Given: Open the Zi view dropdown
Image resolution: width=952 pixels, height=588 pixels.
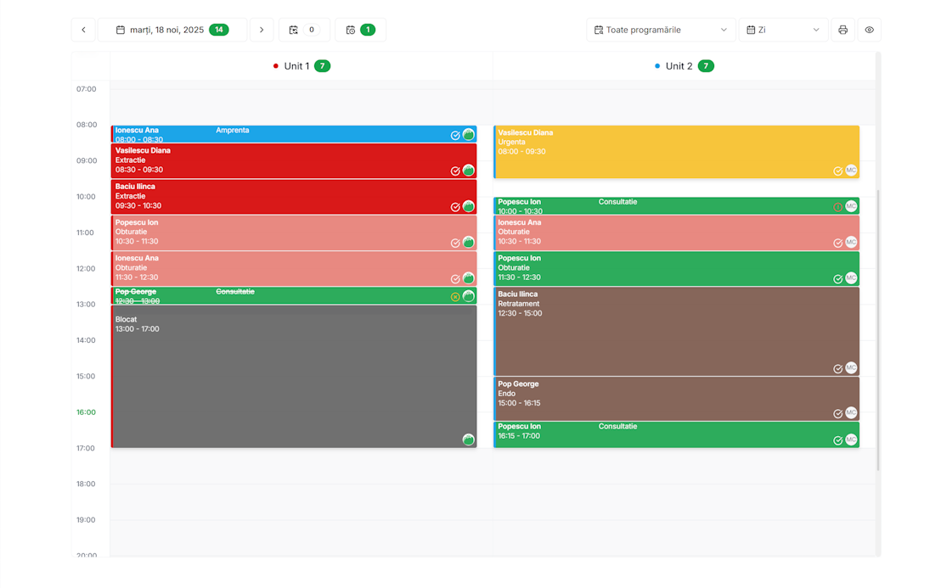Looking at the screenshot, I should click(x=783, y=30).
